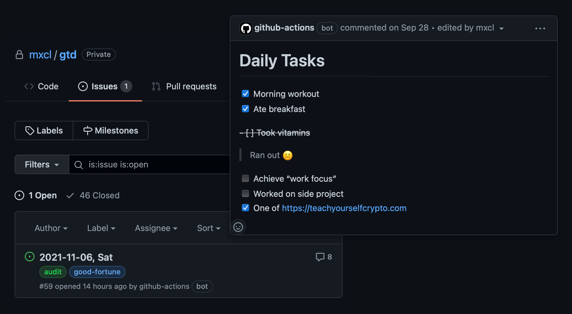
Task: Open the Filters dropdown
Action: click(x=41, y=164)
